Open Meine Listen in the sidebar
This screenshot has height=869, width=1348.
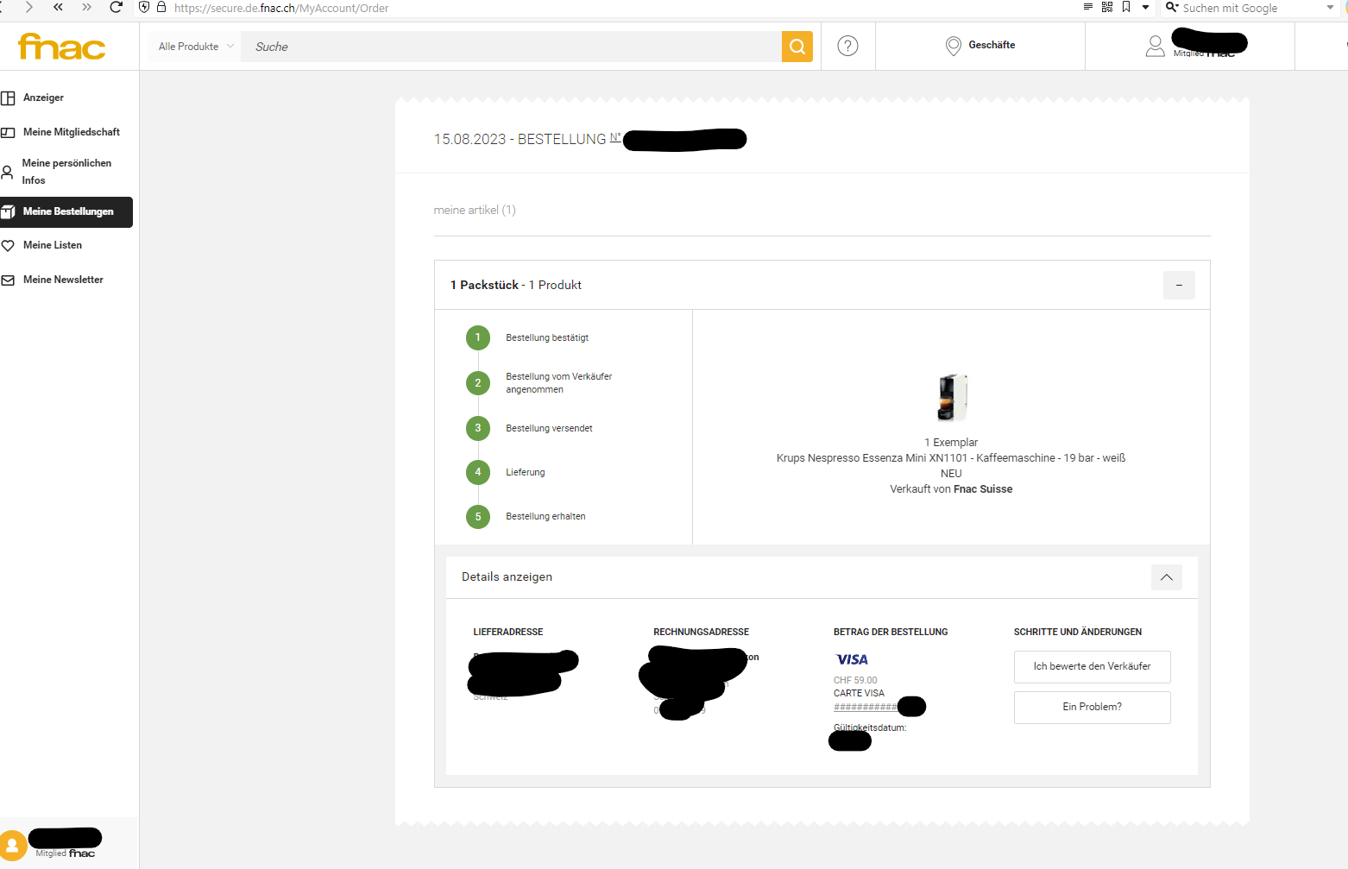pyautogui.click(x=53, y=245)
